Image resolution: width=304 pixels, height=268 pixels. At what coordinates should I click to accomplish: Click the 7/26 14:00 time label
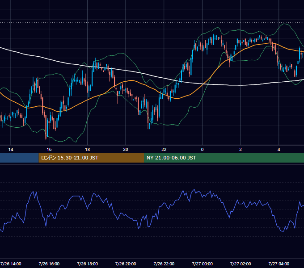tap(11, 264)
